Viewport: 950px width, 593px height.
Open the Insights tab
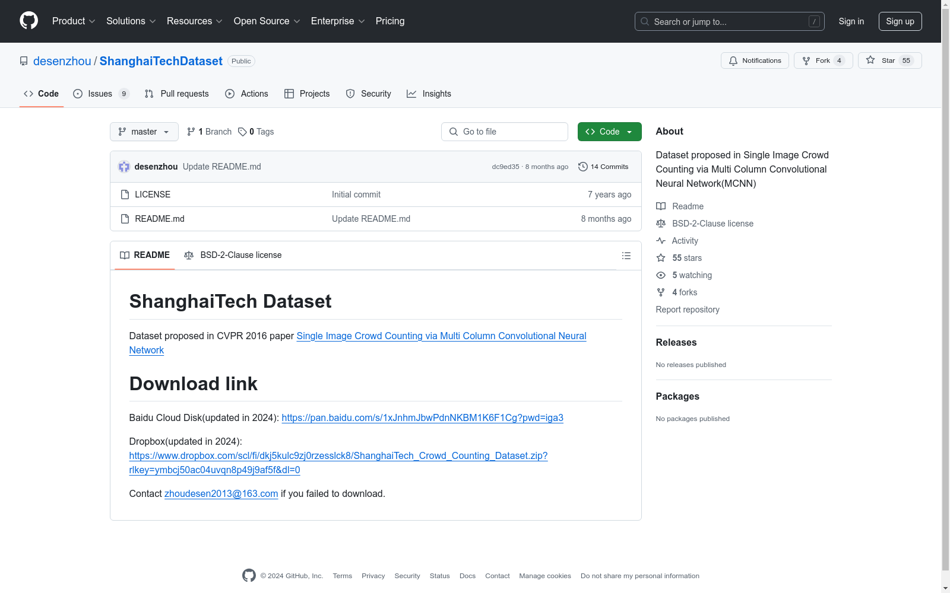pos(429,94)
